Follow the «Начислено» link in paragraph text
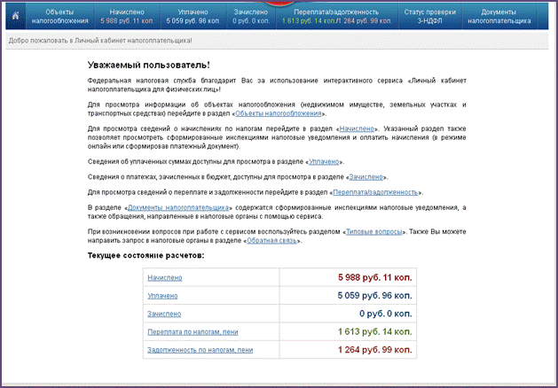This screenshot has width=558, height=388. click(x=357, y=129)
